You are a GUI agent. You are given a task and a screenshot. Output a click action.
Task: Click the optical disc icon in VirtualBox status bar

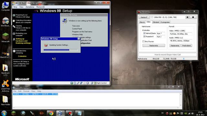pyautogui.click(x=75, y=83)
